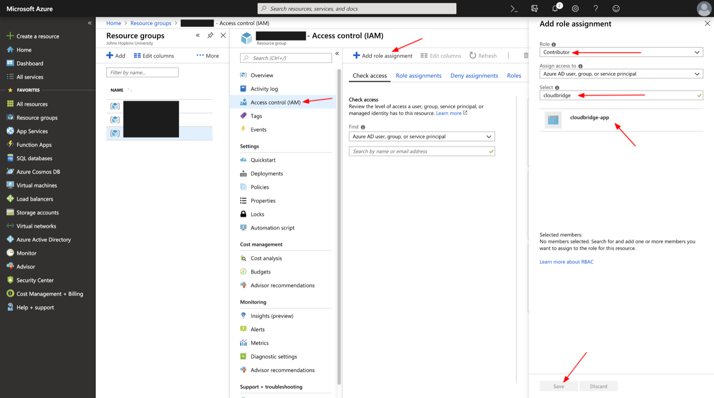
Task: Open All services in sidebar
Action: pyautogui.click(x=30, y=77)
